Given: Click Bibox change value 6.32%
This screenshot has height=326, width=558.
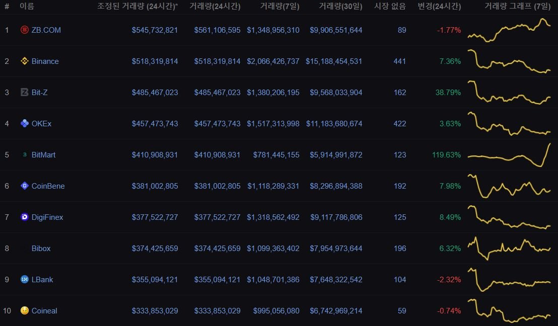Looking at the screenshot, I should (x=450, y=249).
